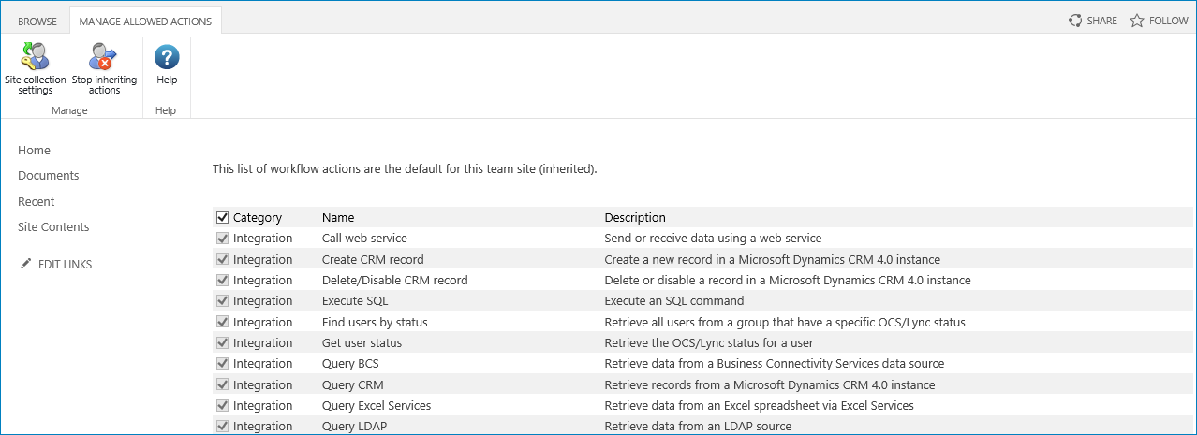Expand Recent in the left navigation
Image resolution: width=1197 pixels, height=435 pixels.
click(37, 202)
